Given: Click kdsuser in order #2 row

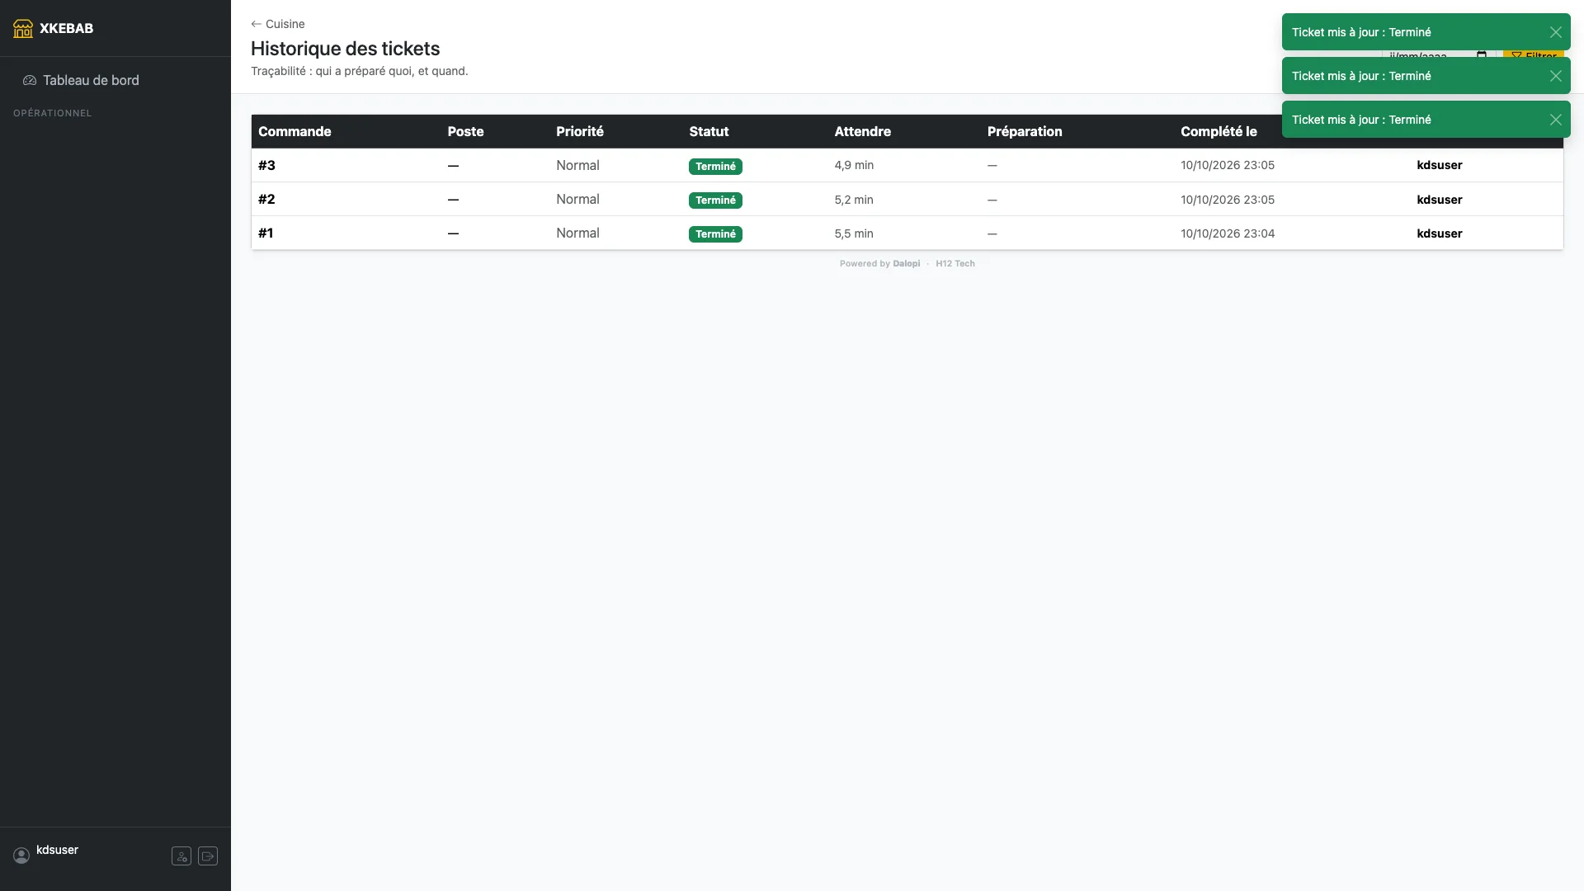Looking at the screenshot, I should (1440, 200).
